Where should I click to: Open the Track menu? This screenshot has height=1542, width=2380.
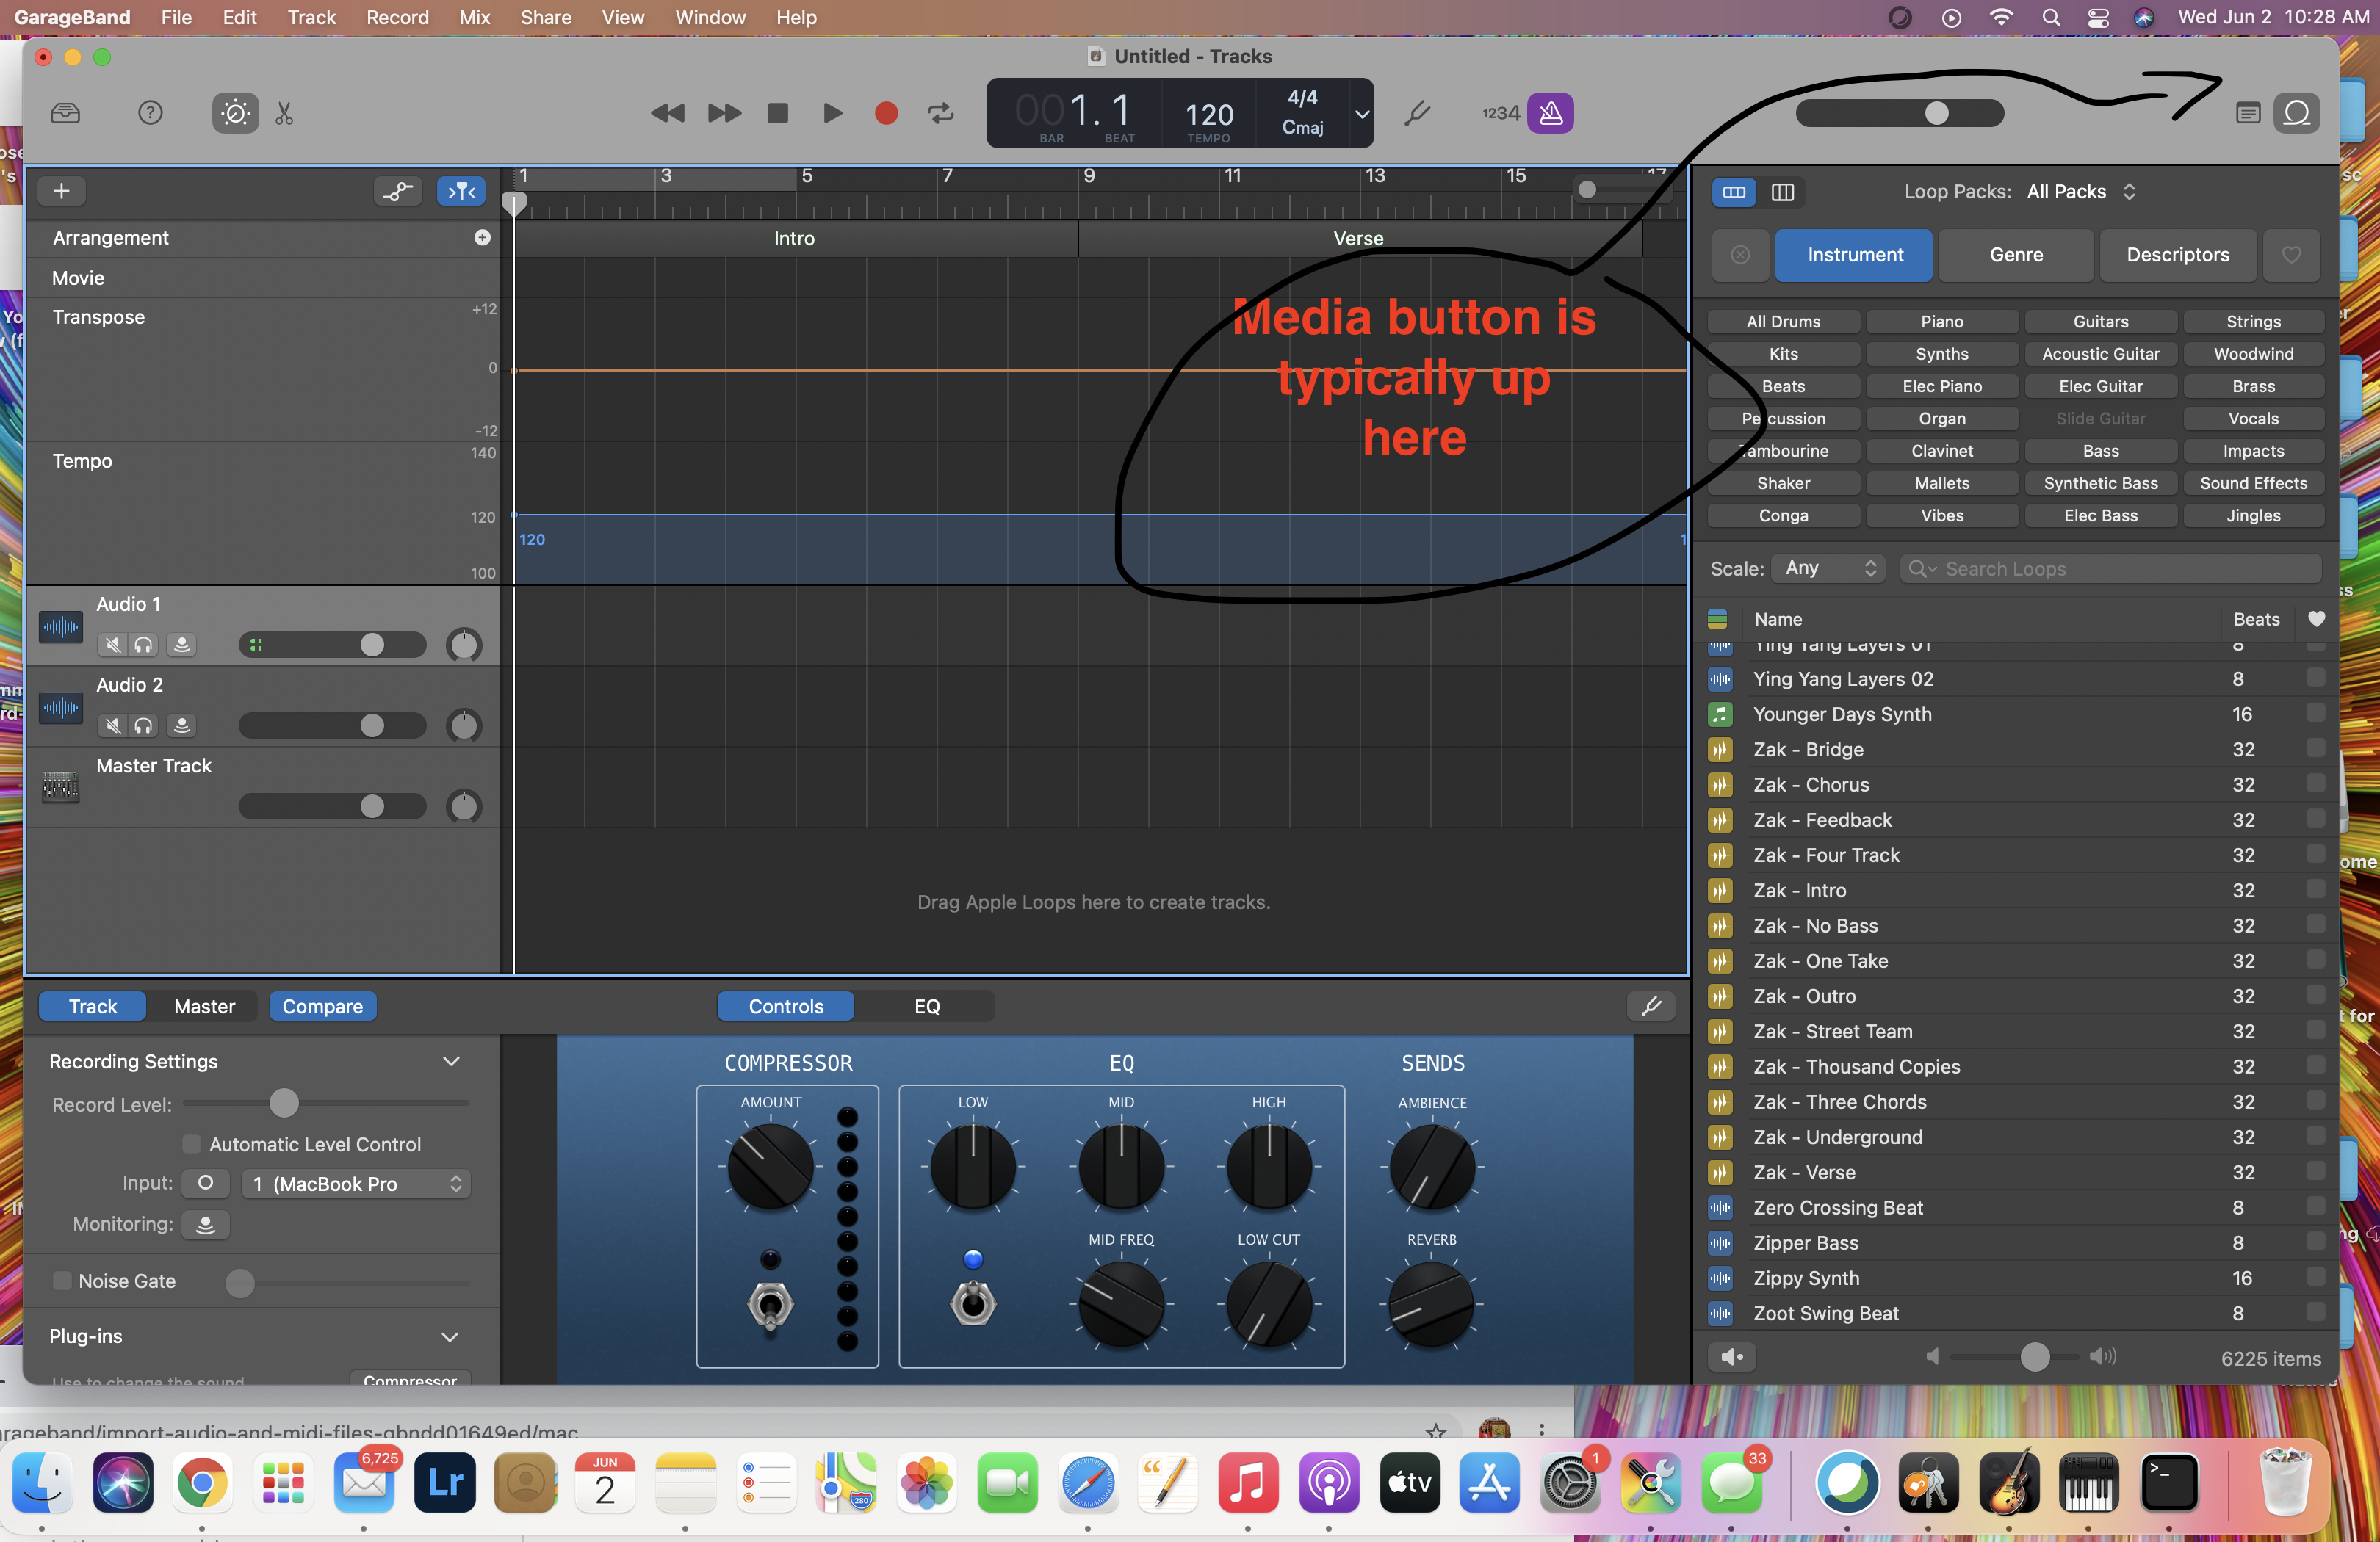pyautogui.click(x=311, y=17)
